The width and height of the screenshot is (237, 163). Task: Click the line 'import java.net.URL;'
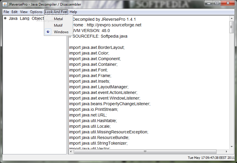(x=88, y=115)
